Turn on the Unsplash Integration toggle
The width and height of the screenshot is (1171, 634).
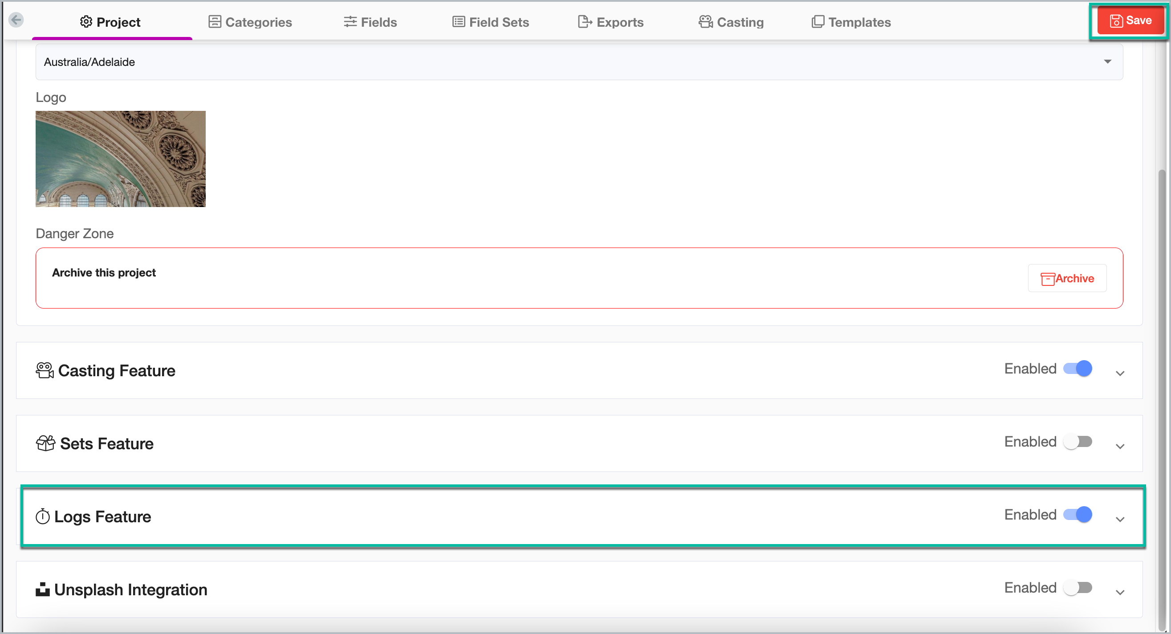pyautogui.click(x=1077, y=588)
